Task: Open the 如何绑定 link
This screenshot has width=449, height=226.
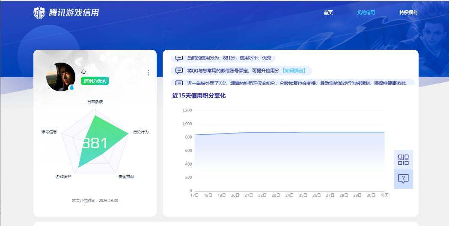Action: click(294, 71)
